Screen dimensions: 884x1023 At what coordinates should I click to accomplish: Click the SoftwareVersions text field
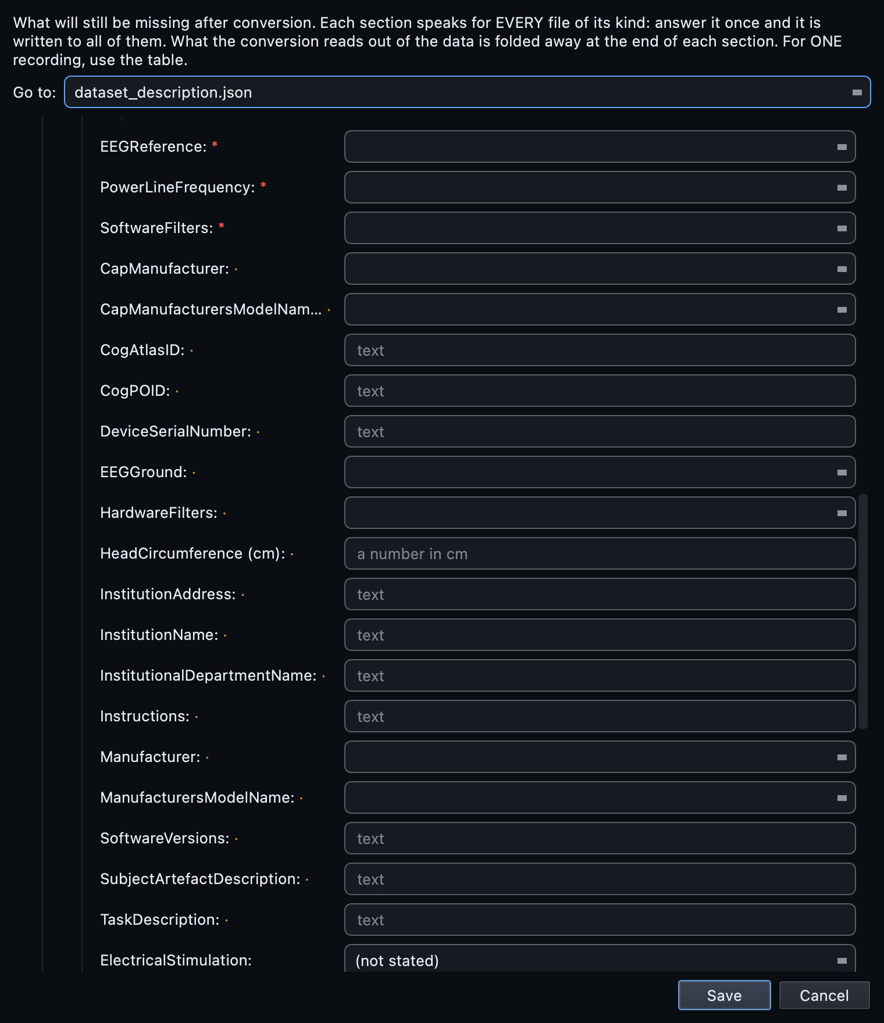(600, 838)
